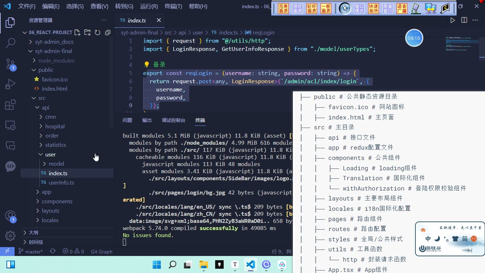Switch to the 调试控制台 panel tab
Screen dimensions: 485x273
pyautogui.click(x=174, y=120)
